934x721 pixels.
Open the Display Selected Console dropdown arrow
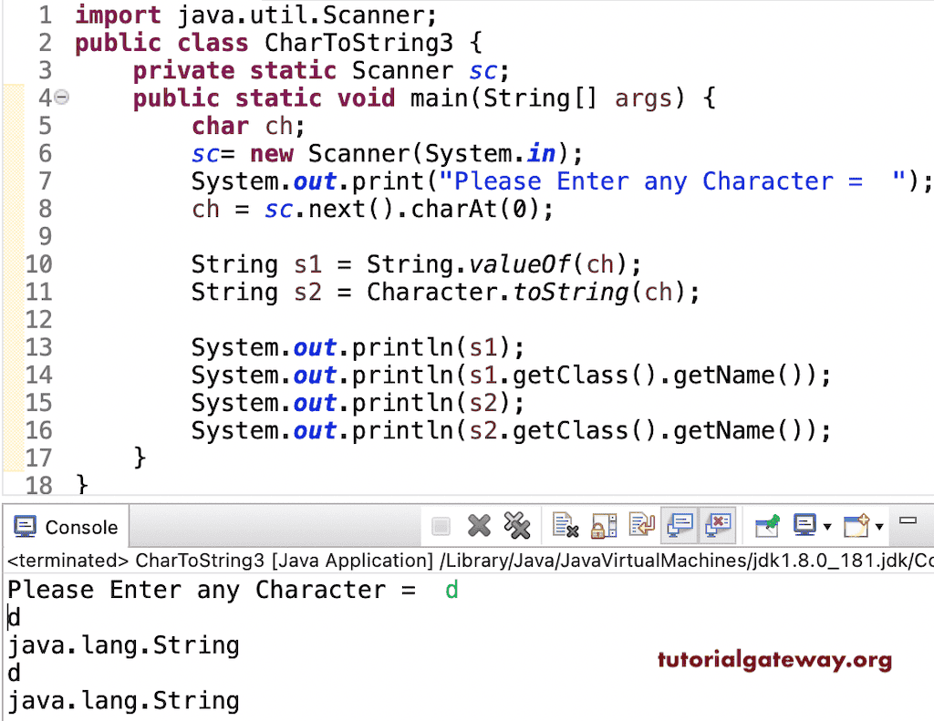point(827,529)
